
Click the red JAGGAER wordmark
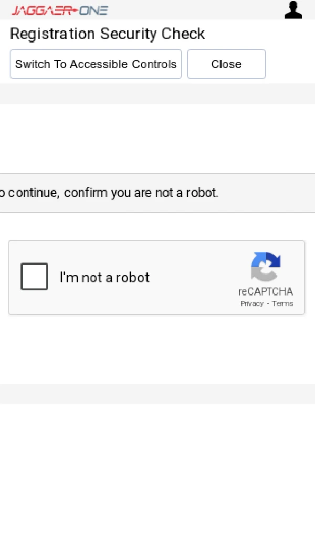40,10
